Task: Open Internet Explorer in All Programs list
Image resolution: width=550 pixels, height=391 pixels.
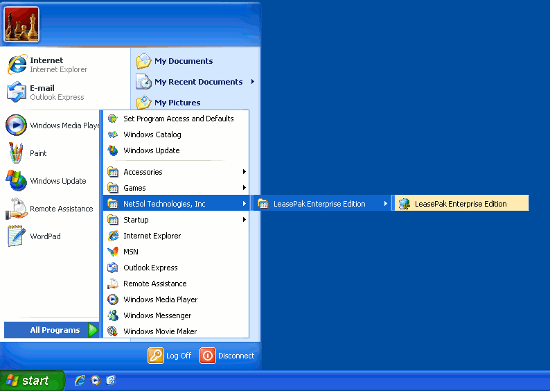Action: [176, 236]
